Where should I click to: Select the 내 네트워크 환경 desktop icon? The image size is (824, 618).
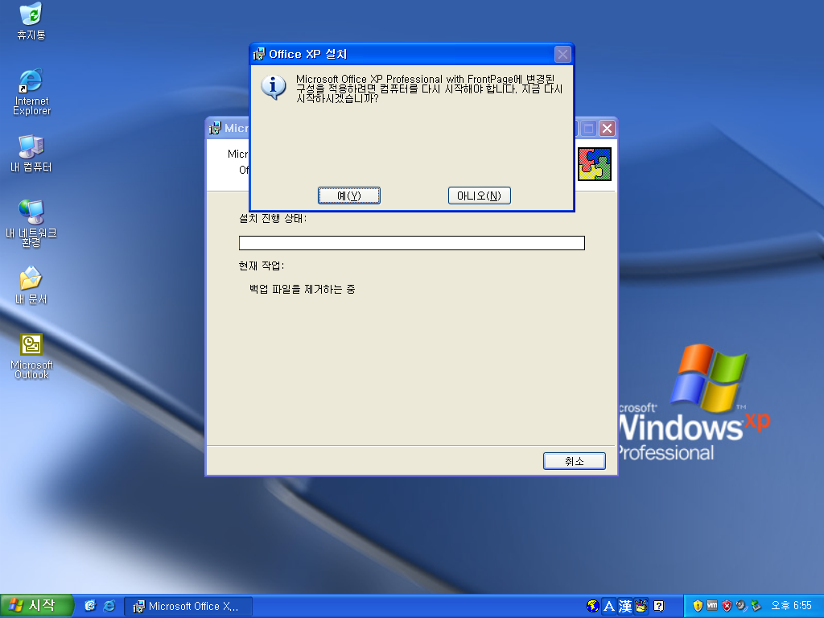(31, 224)
